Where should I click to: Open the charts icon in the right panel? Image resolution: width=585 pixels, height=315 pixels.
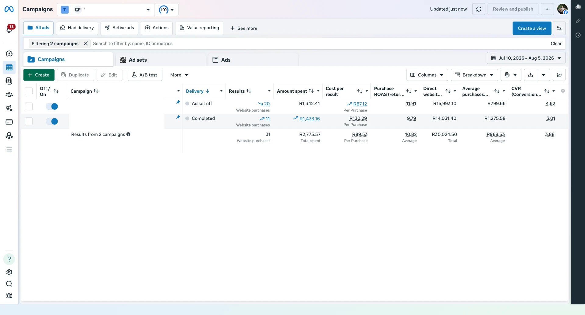[x=578, y=7]
